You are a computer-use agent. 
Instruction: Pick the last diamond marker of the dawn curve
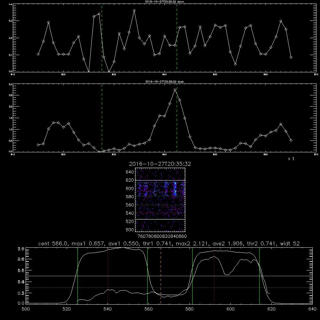(x=291, y=57)
